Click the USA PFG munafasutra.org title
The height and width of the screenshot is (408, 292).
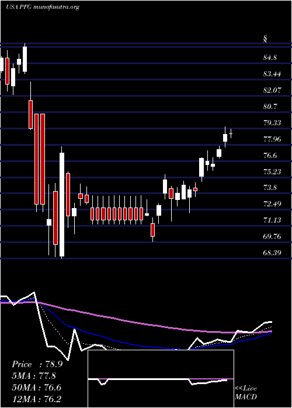pyautogui.click(x=43, y=7)
